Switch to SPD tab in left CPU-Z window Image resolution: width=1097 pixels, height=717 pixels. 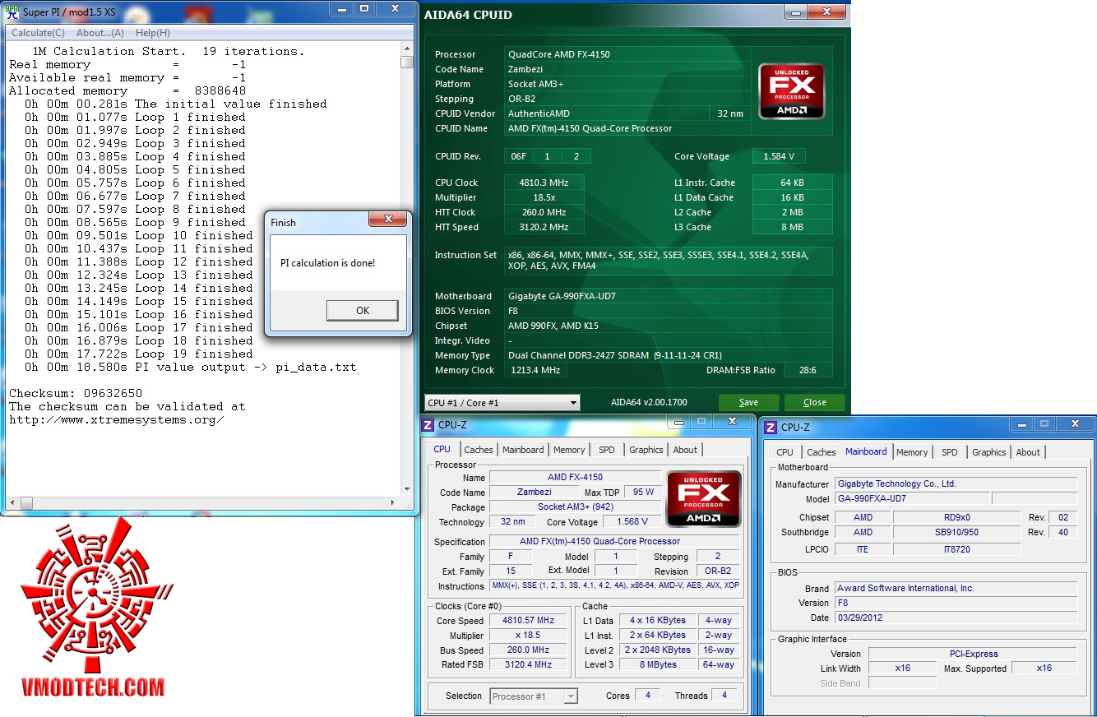tap(607, 450)
